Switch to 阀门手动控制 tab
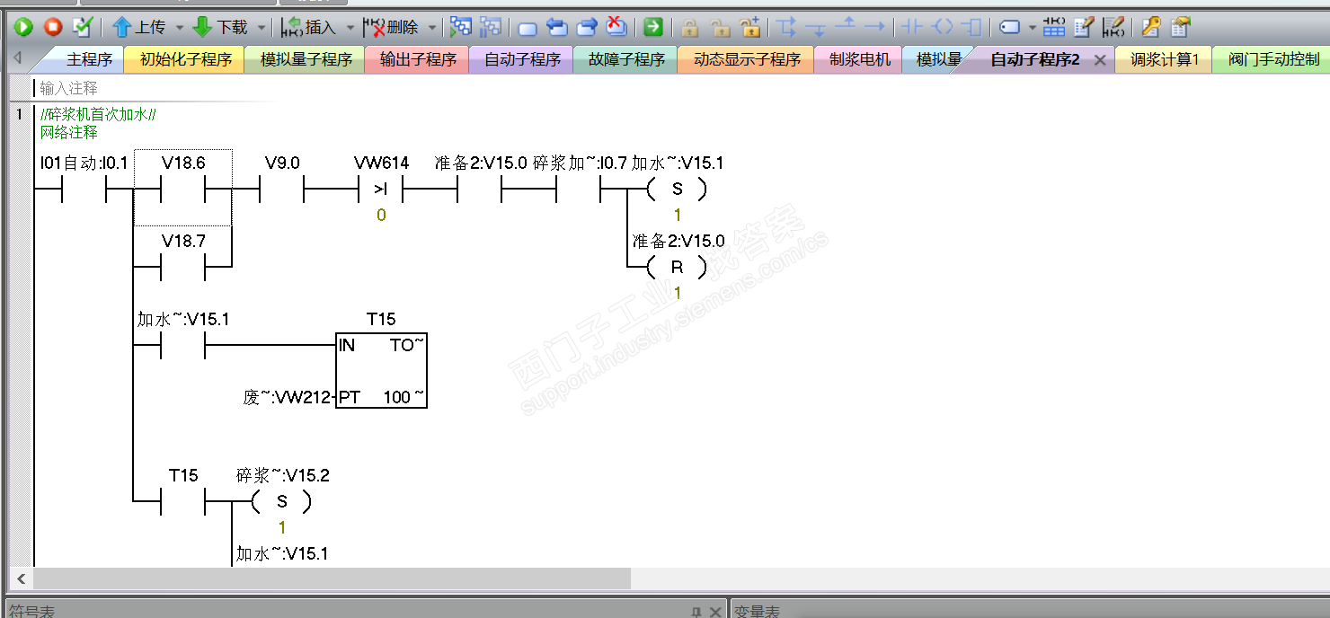Screen dimensions: 1330x618 pos(1274,59)
